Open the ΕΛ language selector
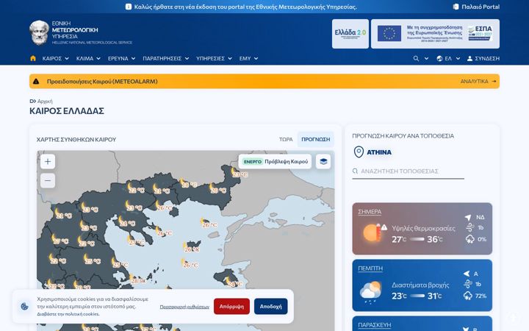529x331 pixels. coord(448,58)
